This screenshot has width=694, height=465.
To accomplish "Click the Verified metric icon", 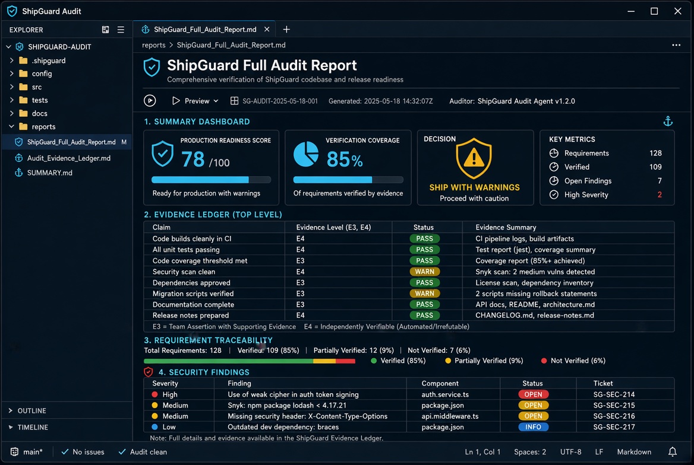I will pyautogui.click(x=554, y=167).
